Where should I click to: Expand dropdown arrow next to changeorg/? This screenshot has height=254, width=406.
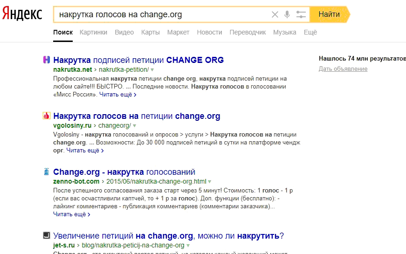pyautogui.click(x=135, y=126)
